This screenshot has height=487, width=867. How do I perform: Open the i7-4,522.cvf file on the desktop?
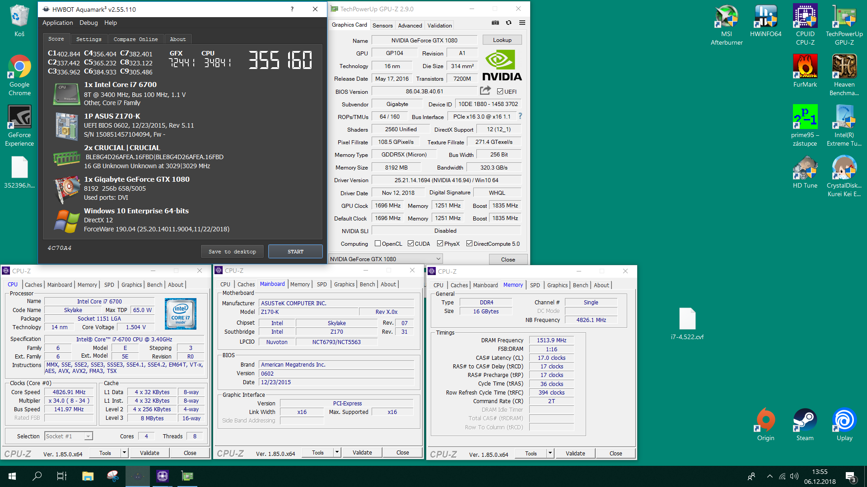pyautogui.click(x=687, y=323)
